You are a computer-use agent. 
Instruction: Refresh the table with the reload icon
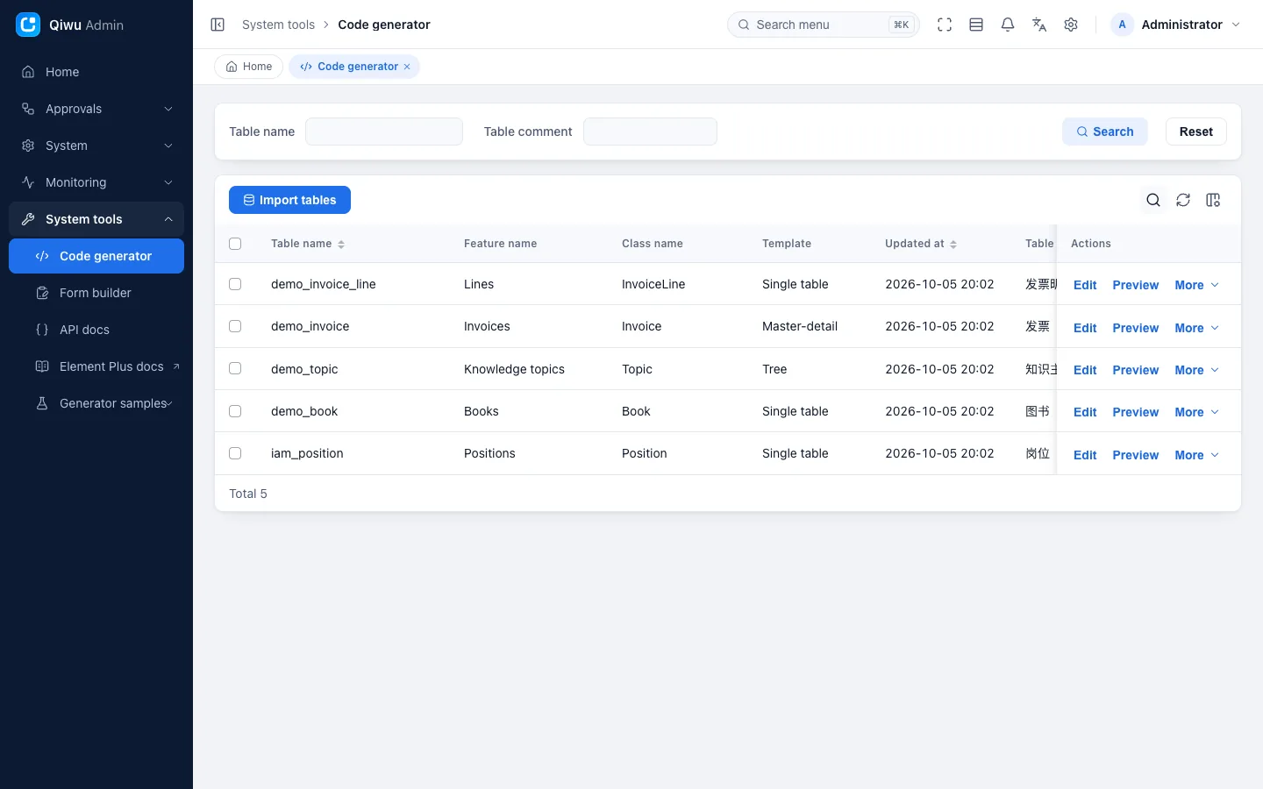[1183, 200]
